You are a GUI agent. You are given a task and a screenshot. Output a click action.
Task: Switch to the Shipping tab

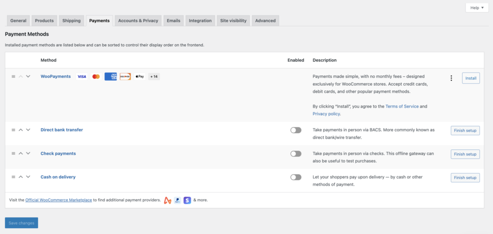tap(71, 21)
